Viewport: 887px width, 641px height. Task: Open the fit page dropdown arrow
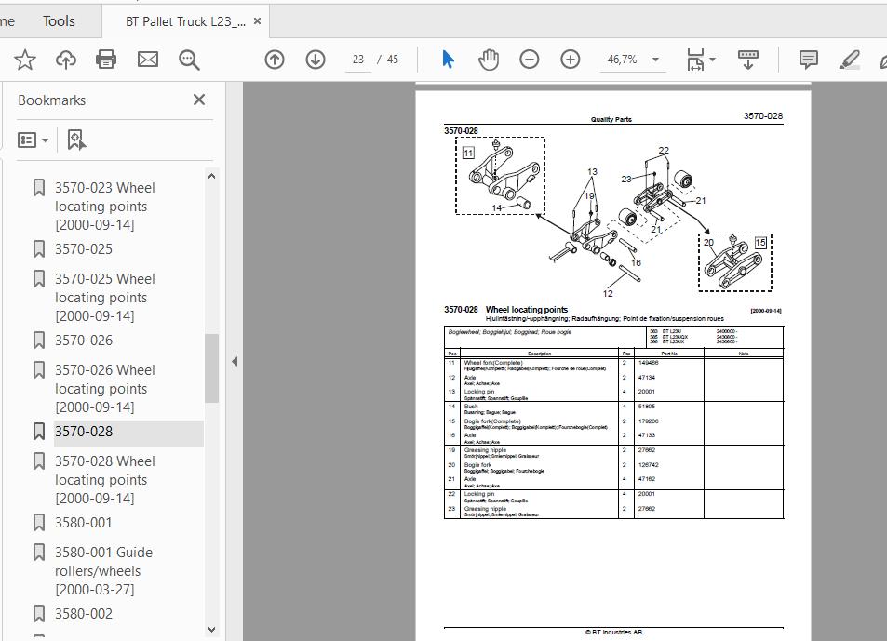(x=712, y=60)
